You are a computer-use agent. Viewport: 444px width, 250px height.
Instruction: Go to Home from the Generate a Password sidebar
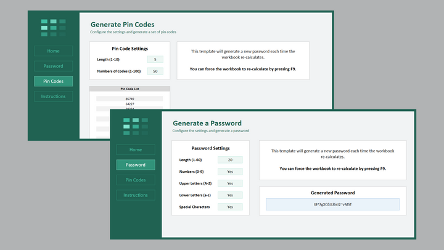point(136,149)
